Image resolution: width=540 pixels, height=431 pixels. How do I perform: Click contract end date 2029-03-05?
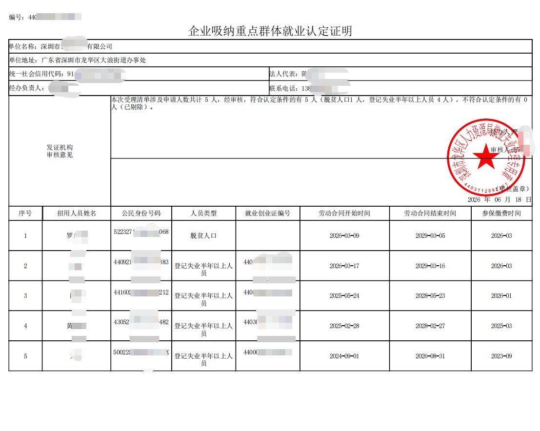(430, 236)
